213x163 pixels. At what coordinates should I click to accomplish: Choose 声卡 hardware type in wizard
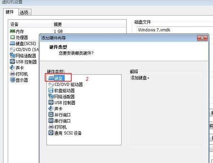click(x=55, y=108)
